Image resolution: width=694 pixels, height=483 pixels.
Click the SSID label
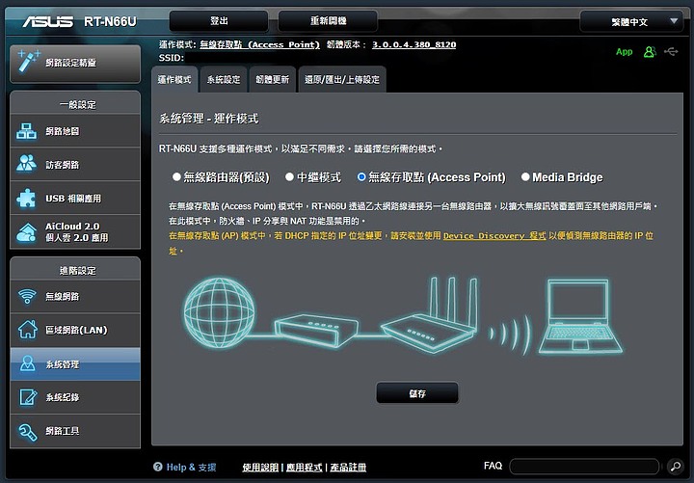click(172, 58)
